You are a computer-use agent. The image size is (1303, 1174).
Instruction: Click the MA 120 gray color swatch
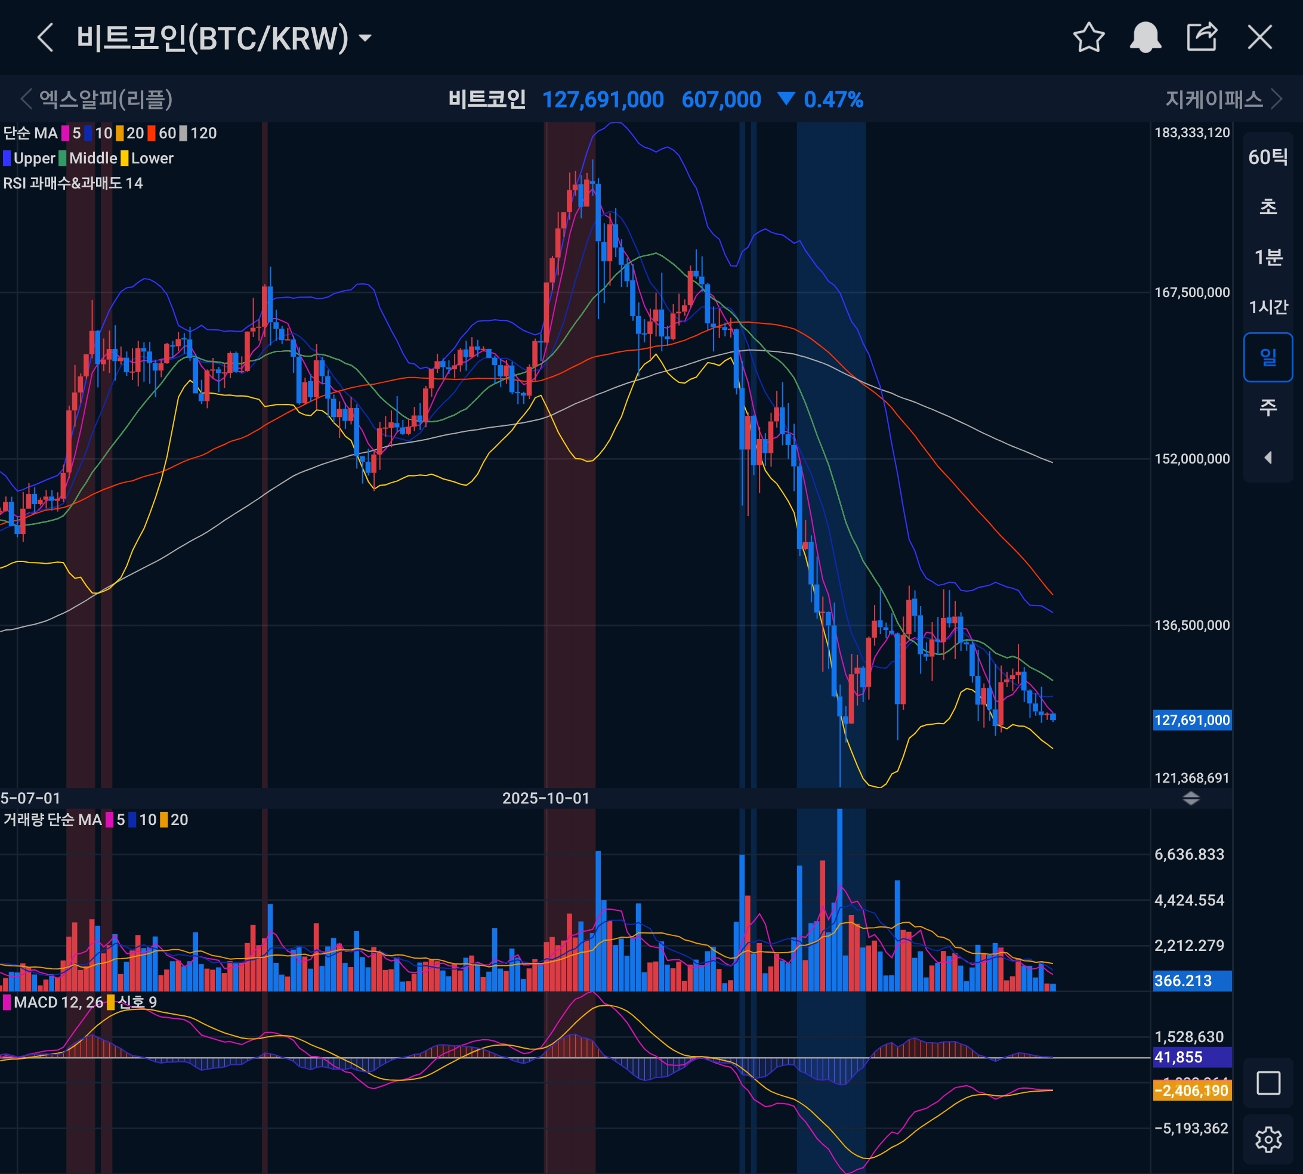click(x=184, y=134)
